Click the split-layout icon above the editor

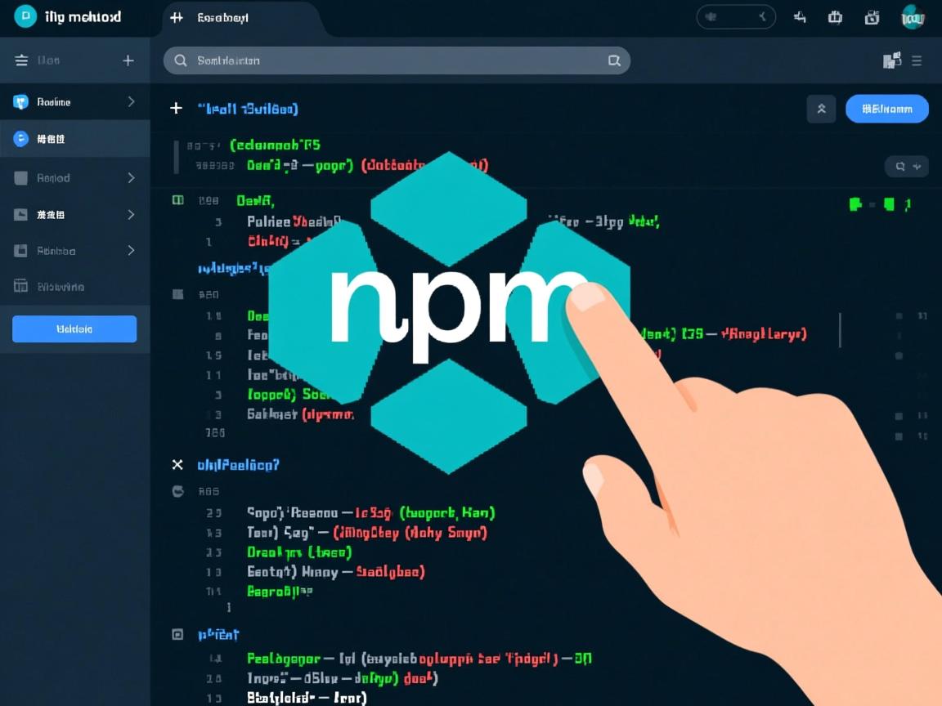point(890,60)
